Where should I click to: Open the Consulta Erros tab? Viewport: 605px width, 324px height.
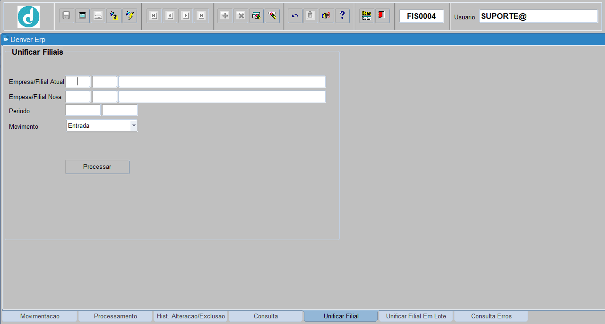tap(491, 316)
